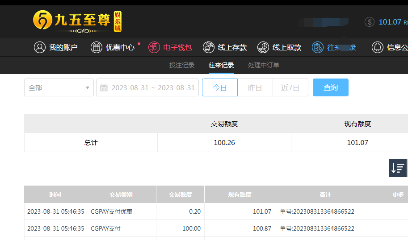Click the 往来记录 records icon
This screenshot has width=408, height=240.
click(318, 47)
